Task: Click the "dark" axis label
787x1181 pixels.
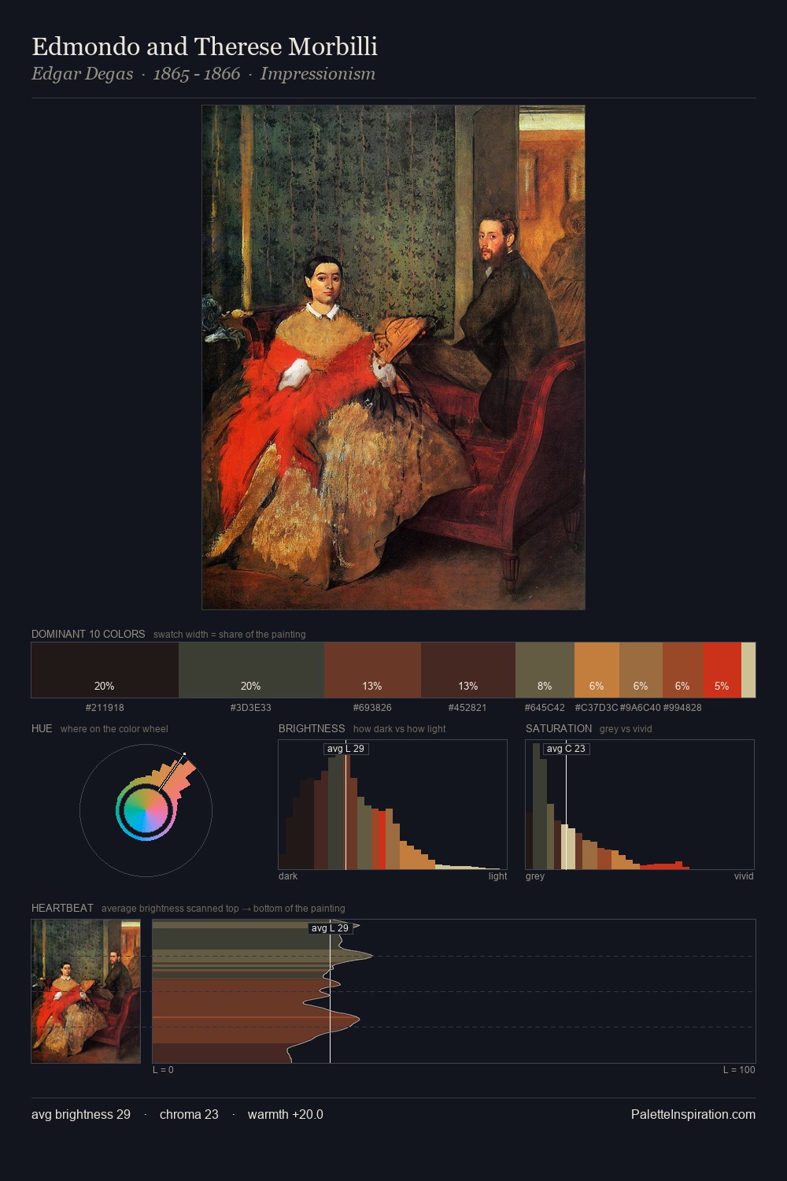Action: (x=288, y=876)
